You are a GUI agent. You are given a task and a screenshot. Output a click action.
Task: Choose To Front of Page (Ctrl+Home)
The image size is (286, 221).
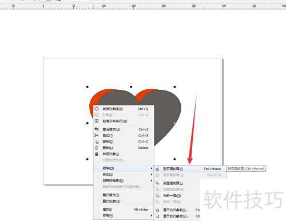[190, 169]
